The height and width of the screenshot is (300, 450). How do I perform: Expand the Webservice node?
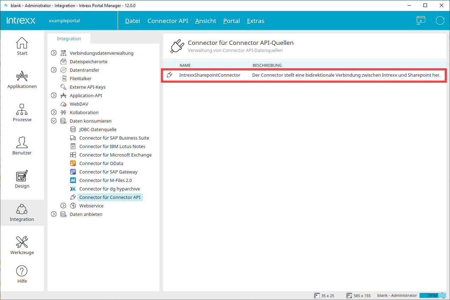[63, 206]
